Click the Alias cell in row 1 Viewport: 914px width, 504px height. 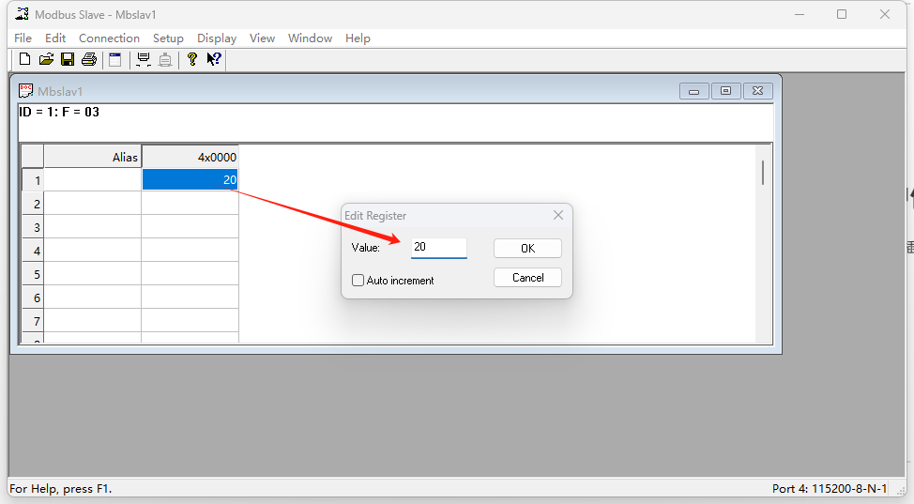tap(93, 179)
